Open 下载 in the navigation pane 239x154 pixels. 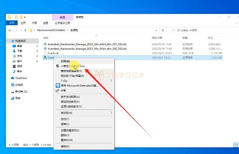pos(19,51)
